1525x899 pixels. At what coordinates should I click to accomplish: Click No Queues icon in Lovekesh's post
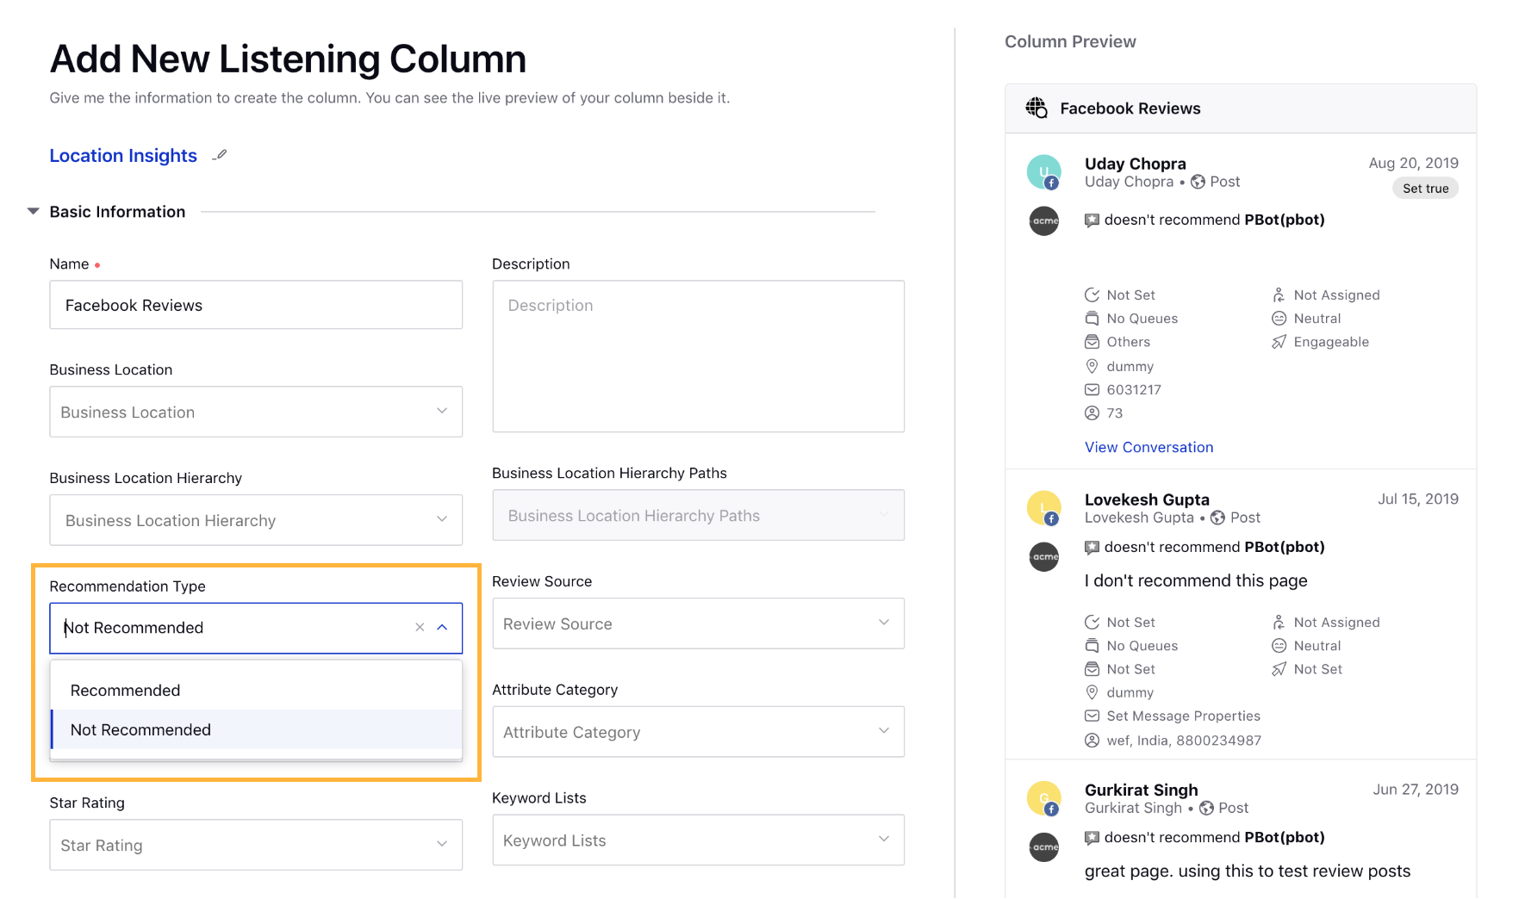click(1092, 646)
